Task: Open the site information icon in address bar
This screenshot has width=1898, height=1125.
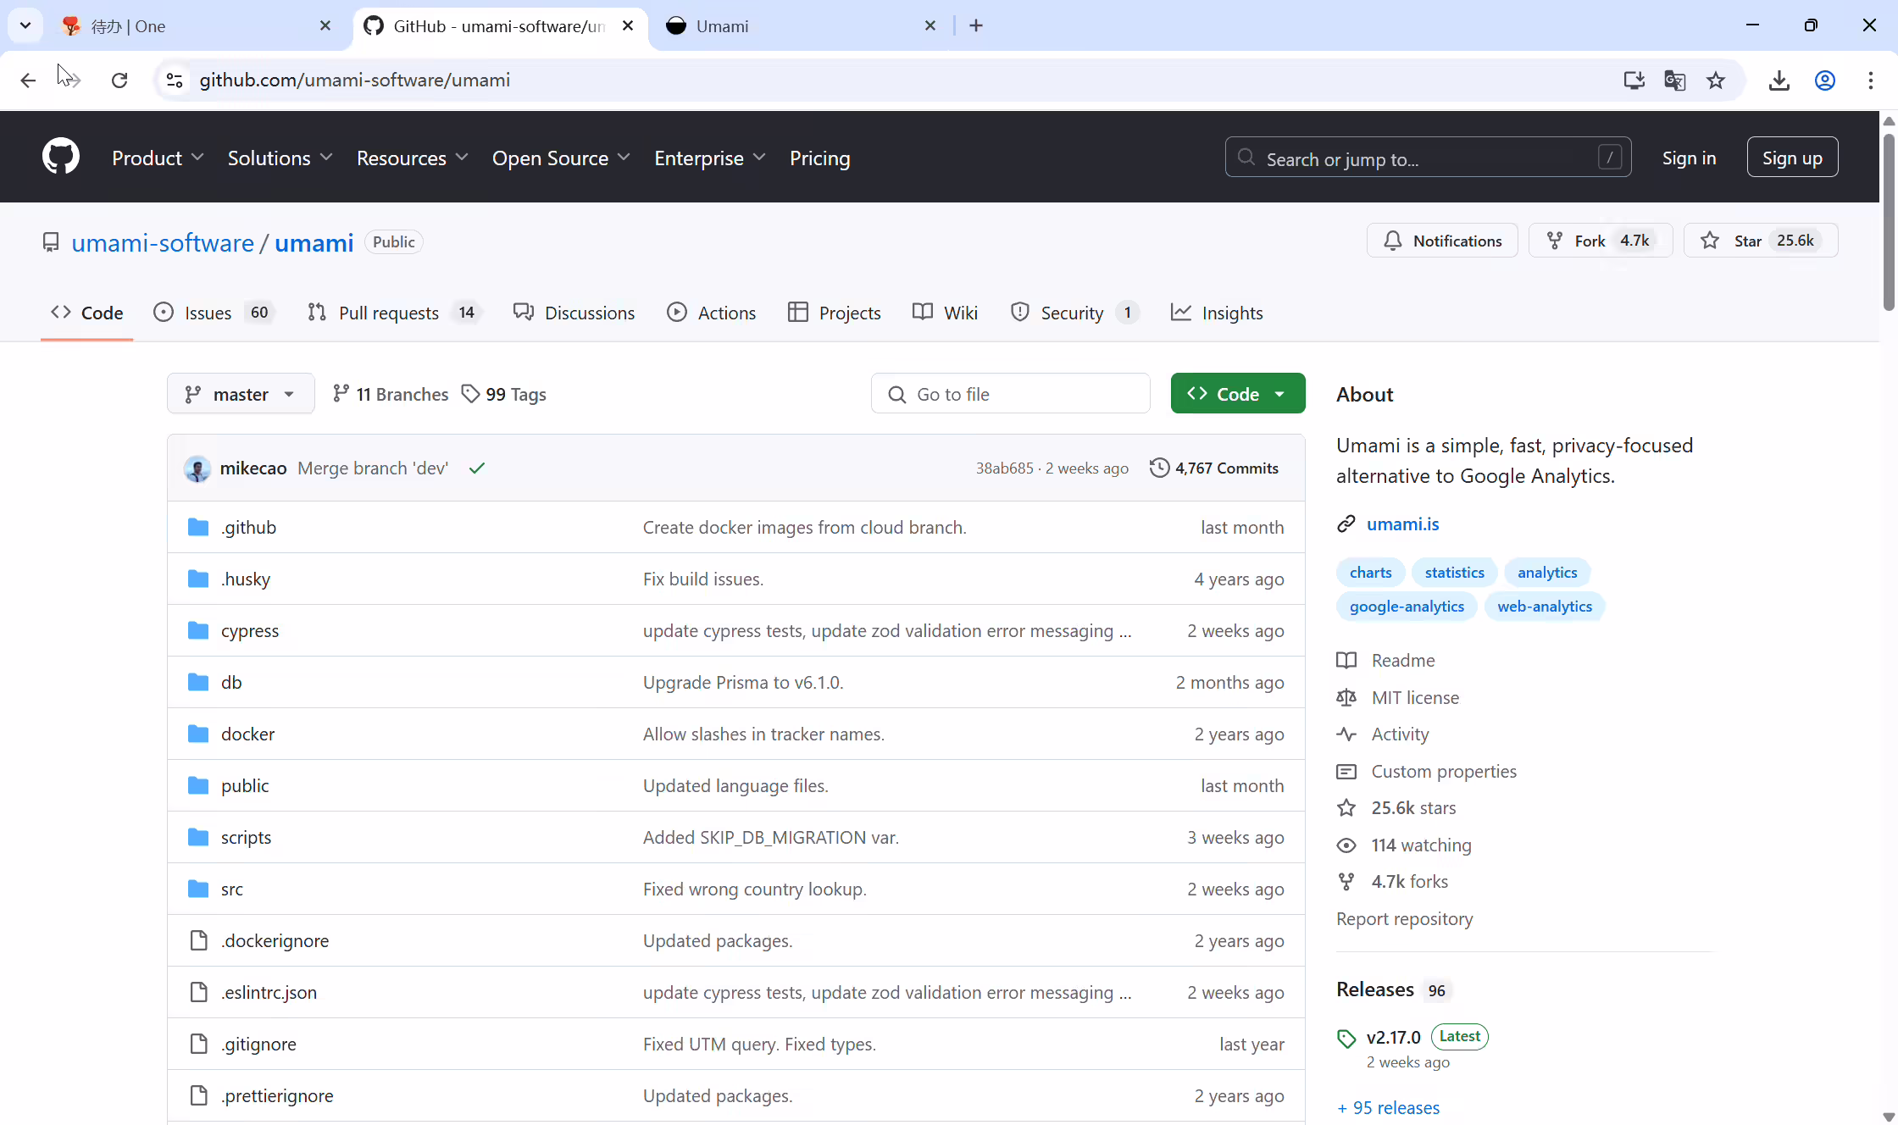Action: tap(175, 80)
